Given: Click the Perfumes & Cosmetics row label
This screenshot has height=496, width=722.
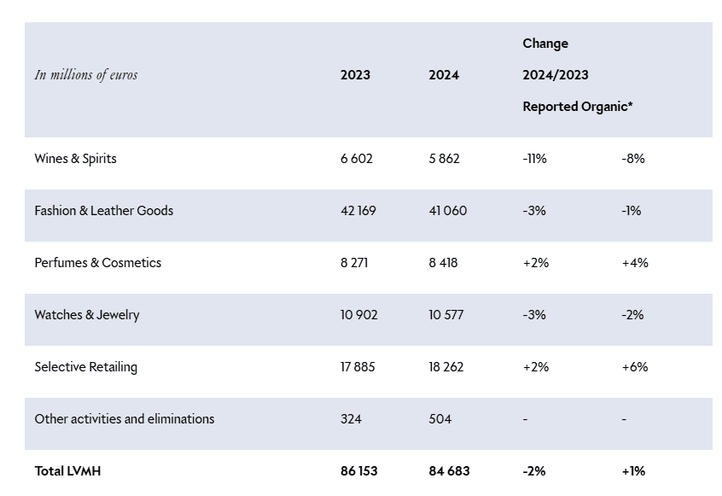Looking at the screenshot, I should coord(97,263).
